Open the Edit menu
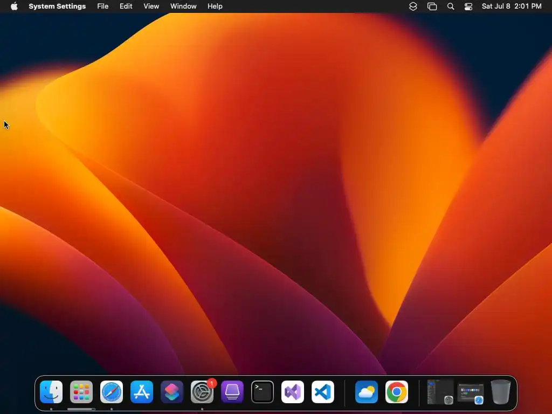Screen dimensions: 552x414 click(126, 6)
